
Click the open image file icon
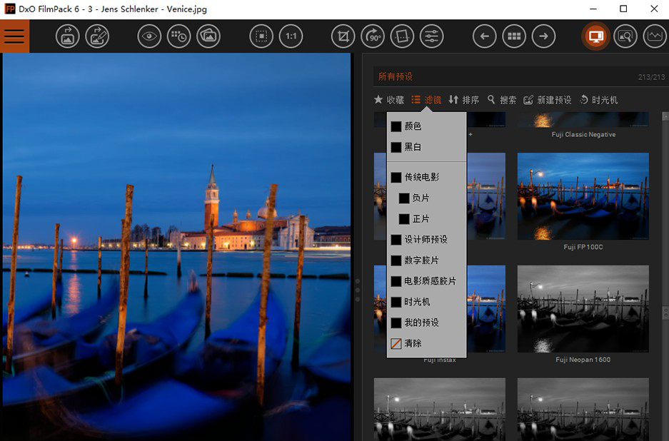coord(67,36)
